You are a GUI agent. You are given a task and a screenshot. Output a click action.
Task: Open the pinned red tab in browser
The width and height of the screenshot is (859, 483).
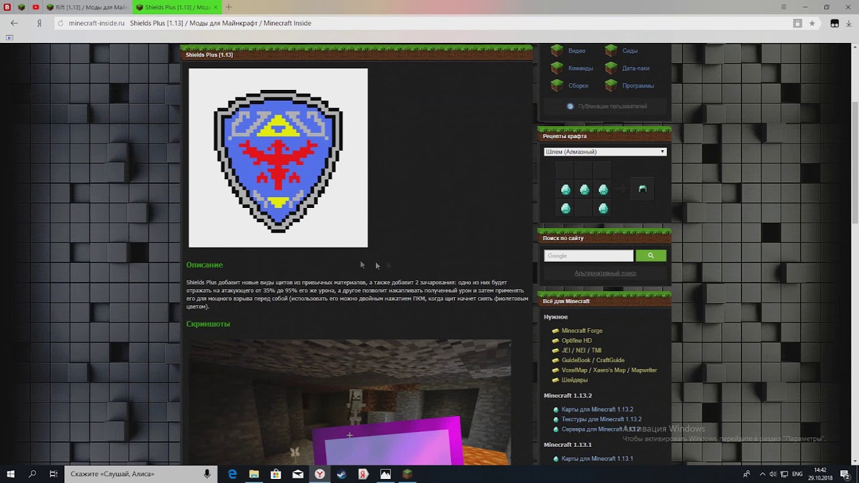point(7,7)
